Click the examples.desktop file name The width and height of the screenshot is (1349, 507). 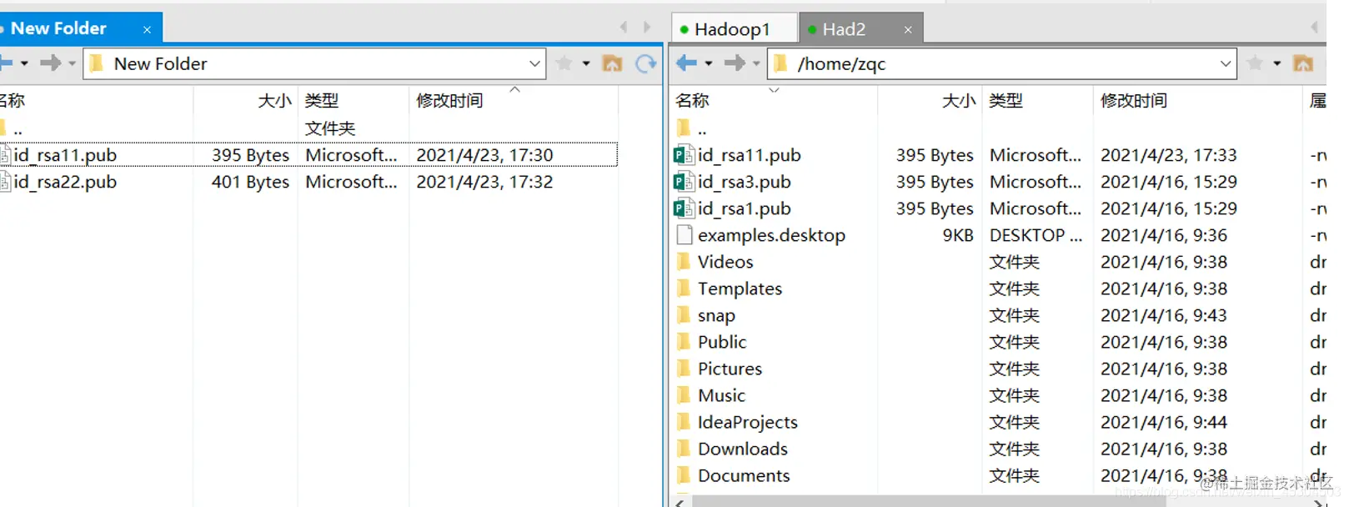(x=771, y=235)
